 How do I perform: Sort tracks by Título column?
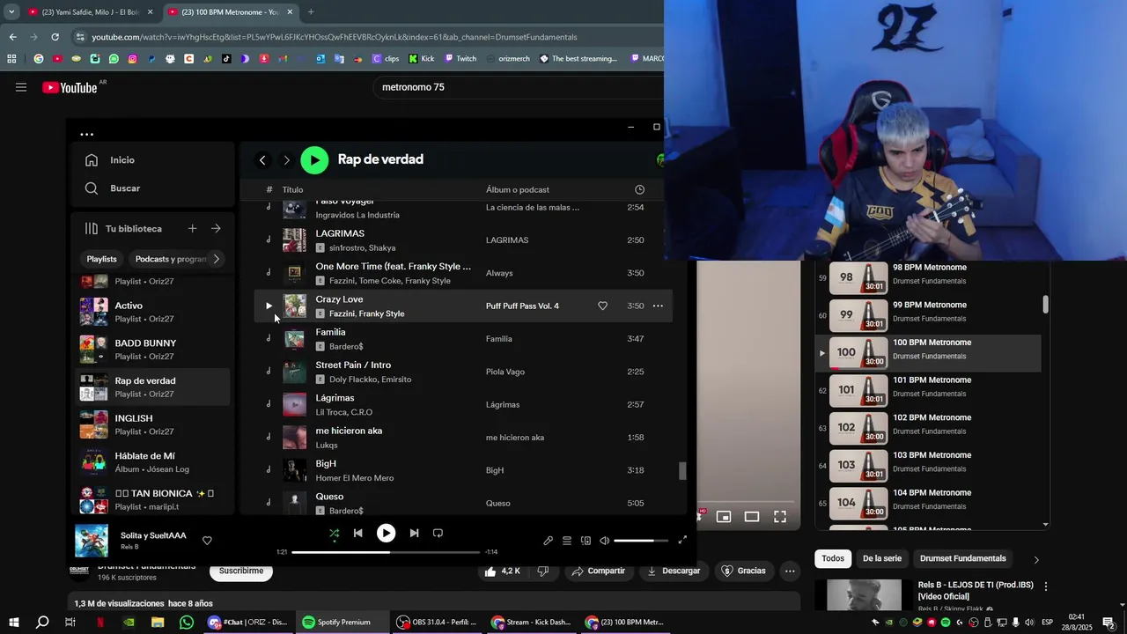click(x=292, y=190)
